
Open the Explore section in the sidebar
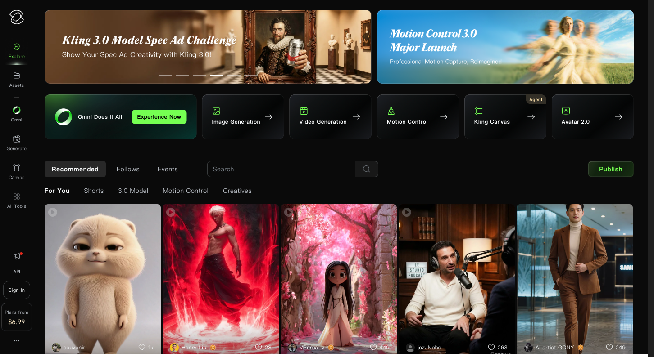pos(17,51)
